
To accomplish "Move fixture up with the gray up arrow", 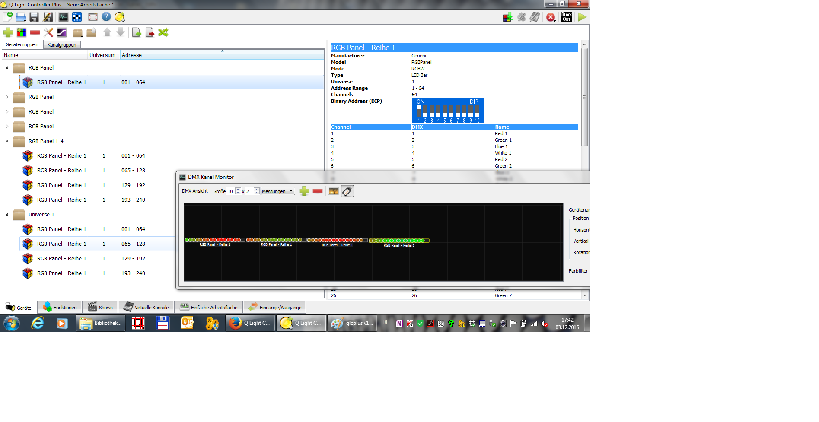I will tap(107, 32).
